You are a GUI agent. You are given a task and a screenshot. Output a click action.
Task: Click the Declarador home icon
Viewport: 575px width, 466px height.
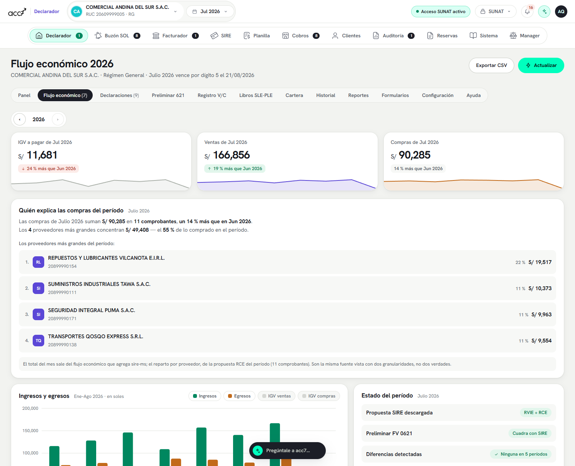(x=39, y=36)
